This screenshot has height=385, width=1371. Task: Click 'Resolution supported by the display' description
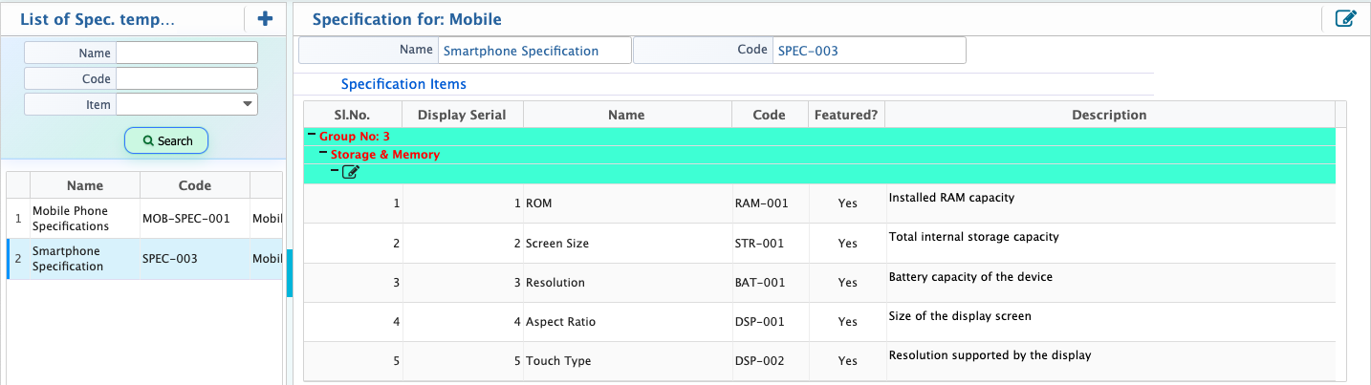(x=990, y=355)
